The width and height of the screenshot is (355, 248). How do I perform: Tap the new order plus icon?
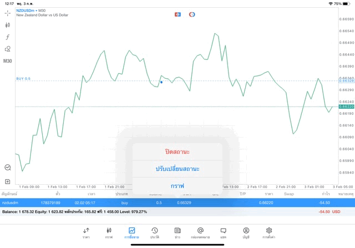(x=8, y=181)
